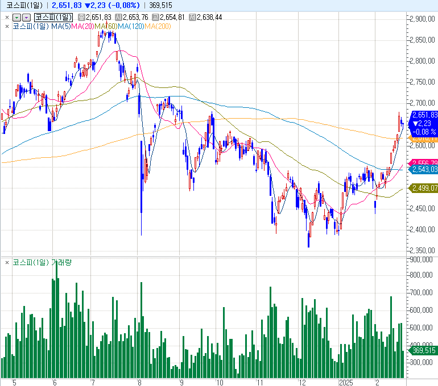Click the 2,750.00 price axis label
The image size is (438, 386).
[x=422, y=82]
